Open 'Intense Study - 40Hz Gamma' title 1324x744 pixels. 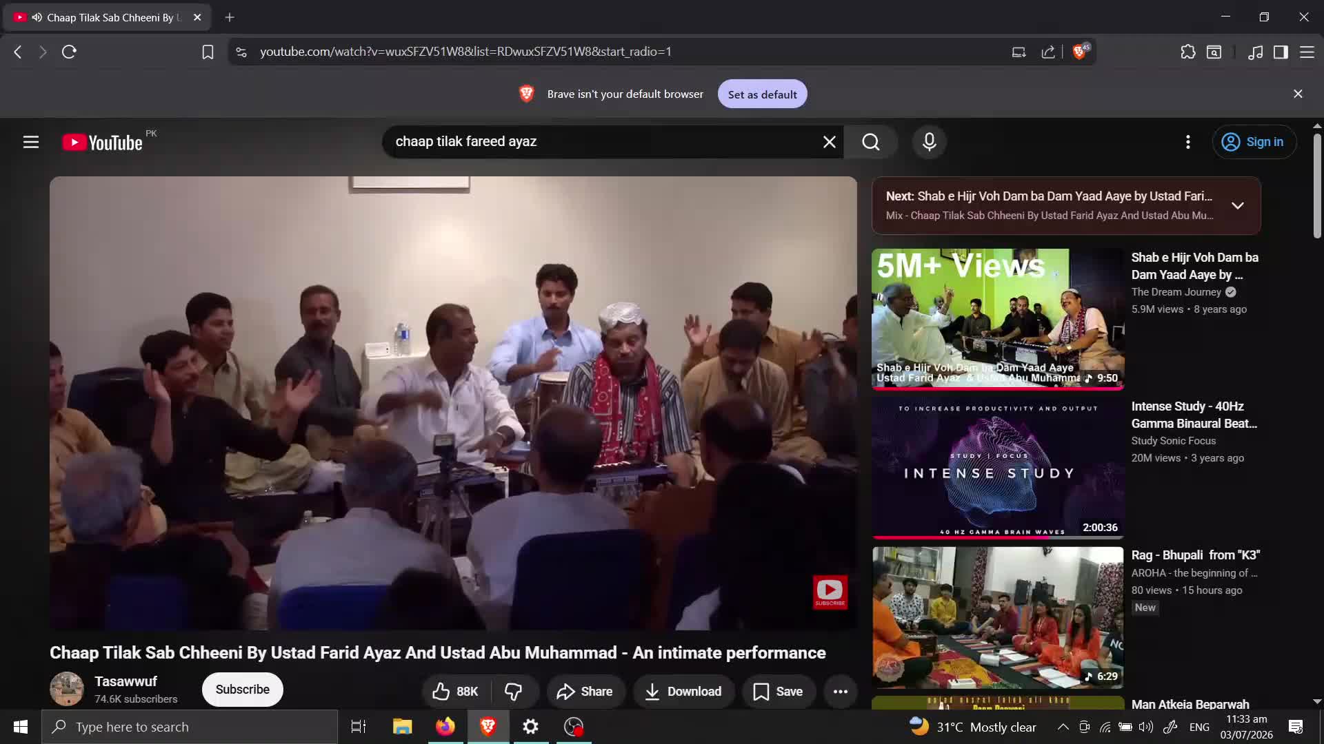tap(1194, 415)
